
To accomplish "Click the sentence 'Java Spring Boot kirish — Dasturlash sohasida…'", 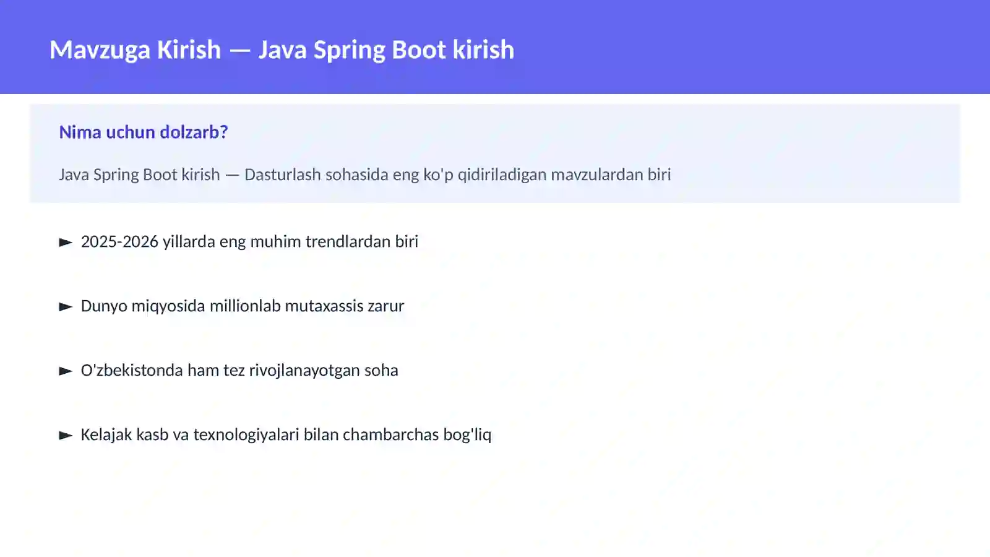I will point(364,175).
